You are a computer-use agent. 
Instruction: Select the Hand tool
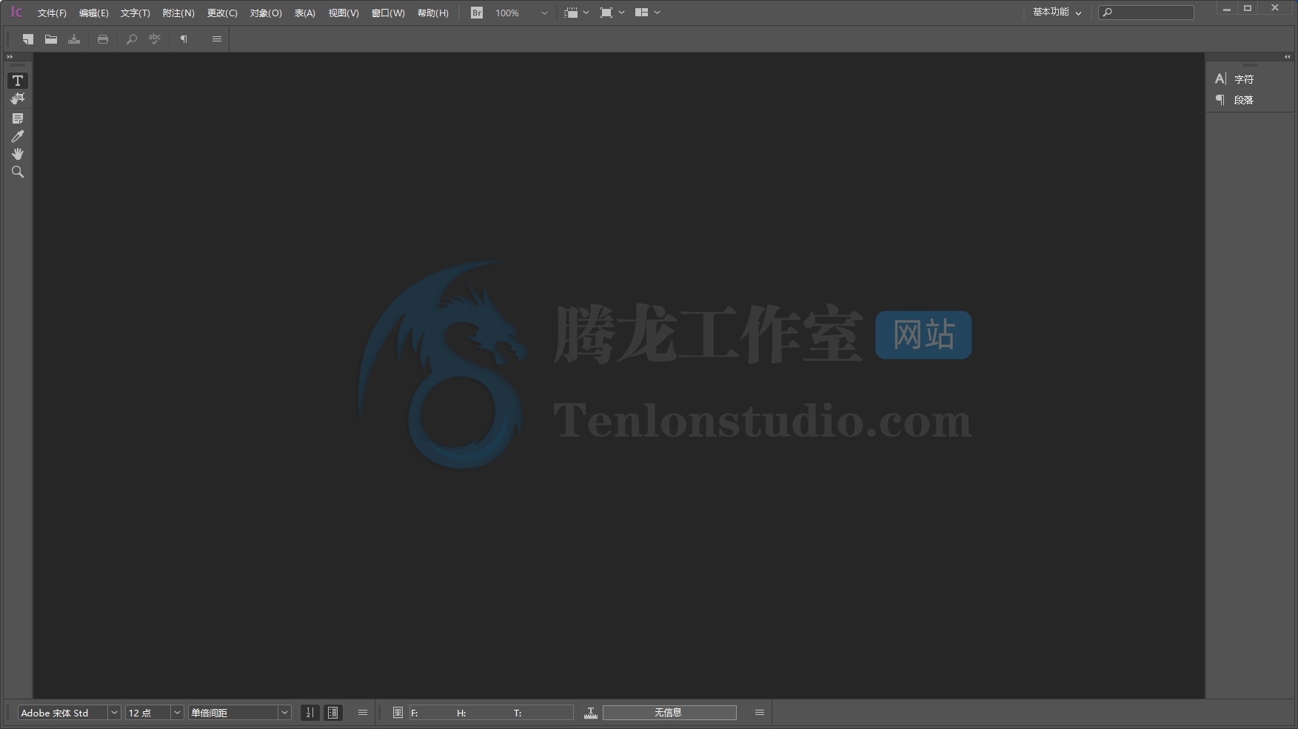coord(18,154)
